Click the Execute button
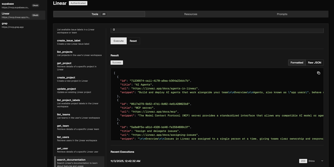 [118, 41]
